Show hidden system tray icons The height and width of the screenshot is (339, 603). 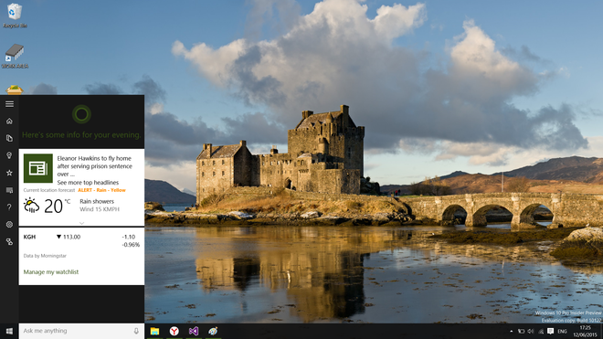(x=511, y=331)
